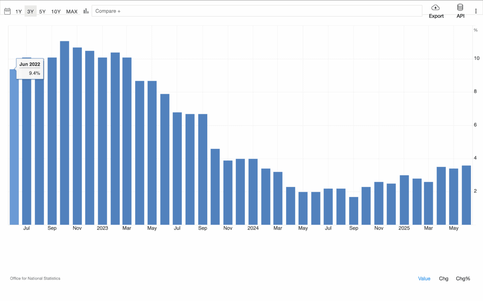This screenshot has width=483, height=301.
Task: Click the Export cloud download icon
Action: (436, 8)
